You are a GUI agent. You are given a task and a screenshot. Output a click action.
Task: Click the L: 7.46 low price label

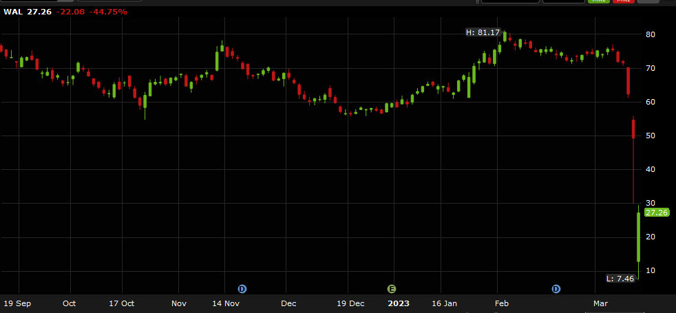(619, 279)
